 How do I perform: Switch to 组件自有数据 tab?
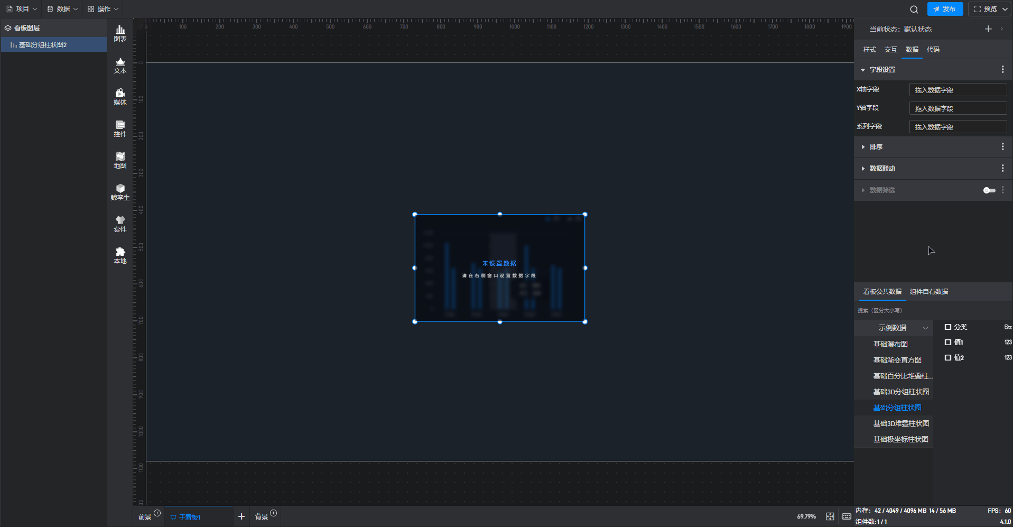928,292
